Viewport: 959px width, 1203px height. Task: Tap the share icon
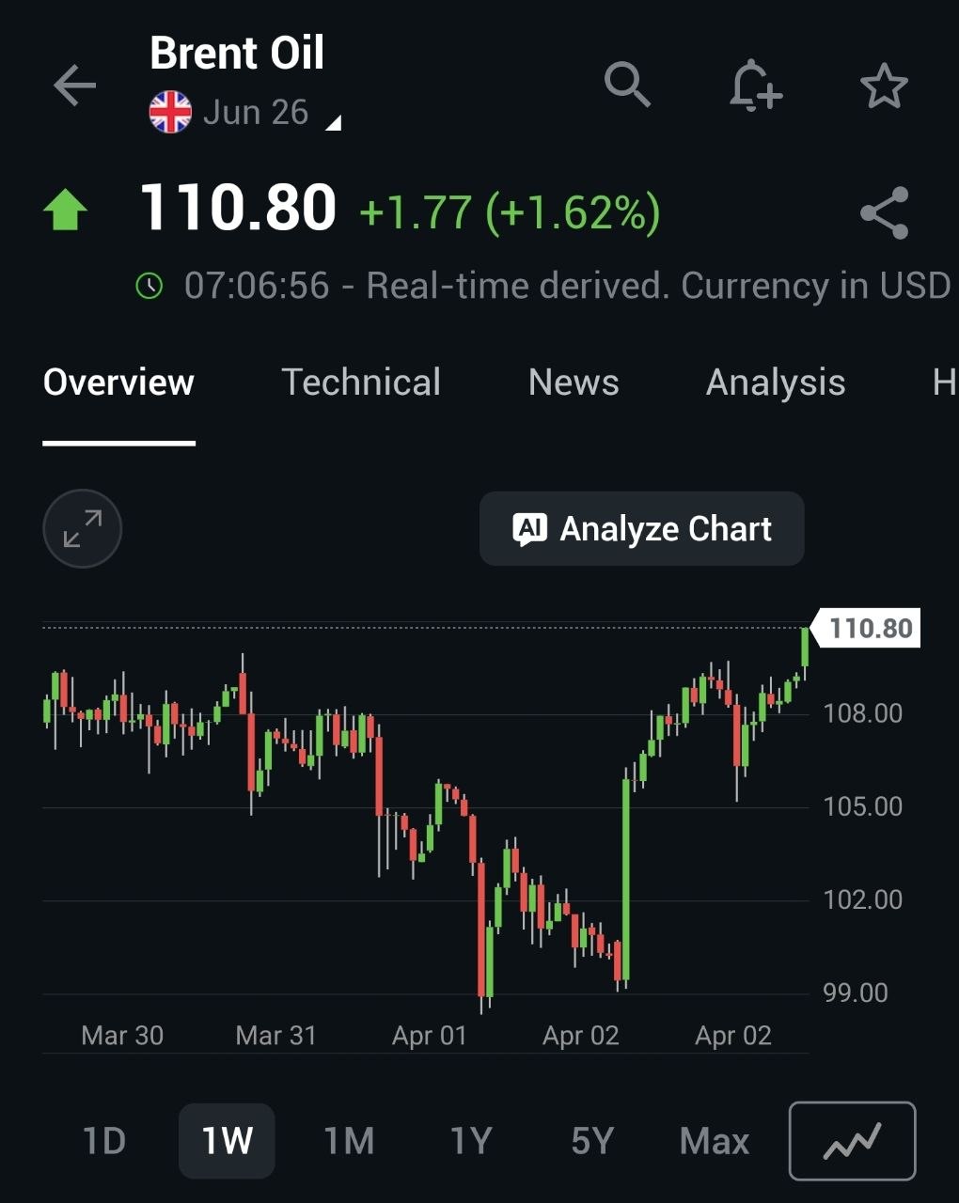[885, 212]
